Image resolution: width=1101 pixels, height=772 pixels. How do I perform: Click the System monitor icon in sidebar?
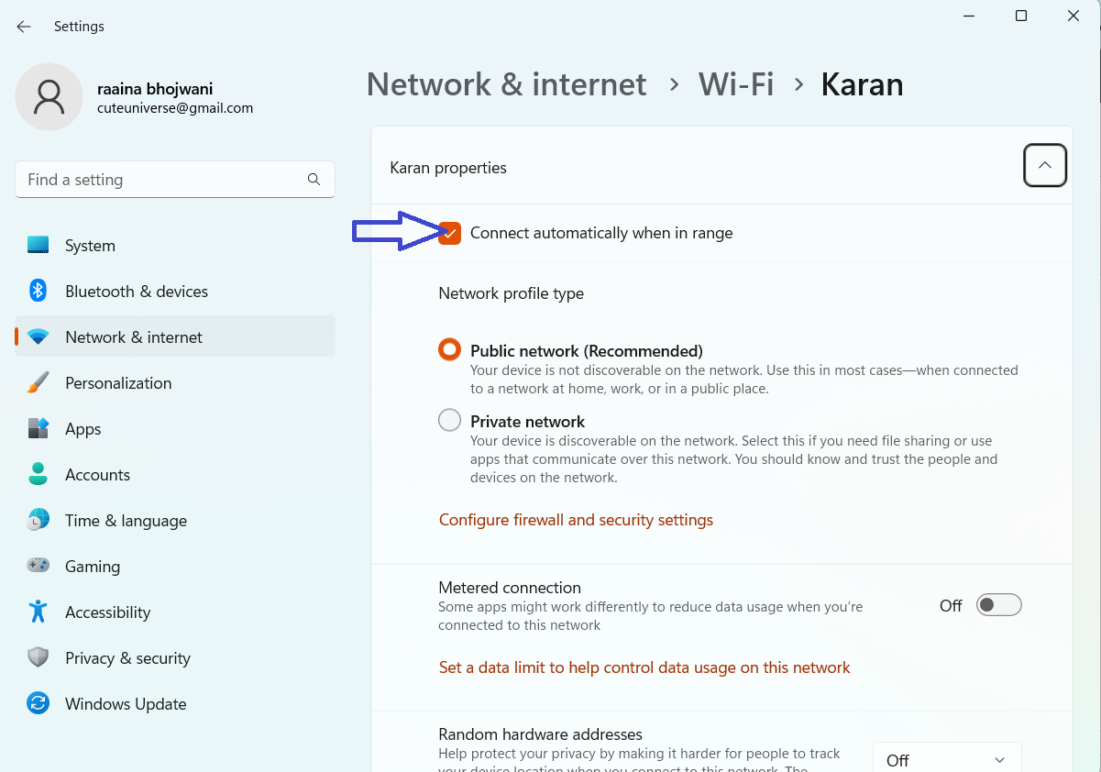[38, 245]
